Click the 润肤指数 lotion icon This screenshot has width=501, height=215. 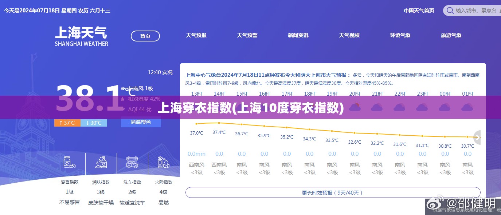tap(101, 162)
